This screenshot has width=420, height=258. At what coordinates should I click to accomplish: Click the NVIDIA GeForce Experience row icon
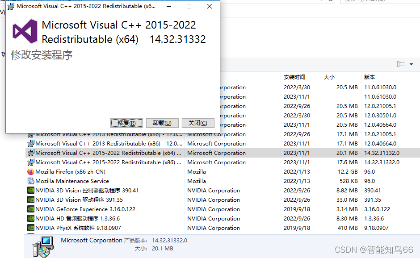pyautogui.click(x=31, y=209)
